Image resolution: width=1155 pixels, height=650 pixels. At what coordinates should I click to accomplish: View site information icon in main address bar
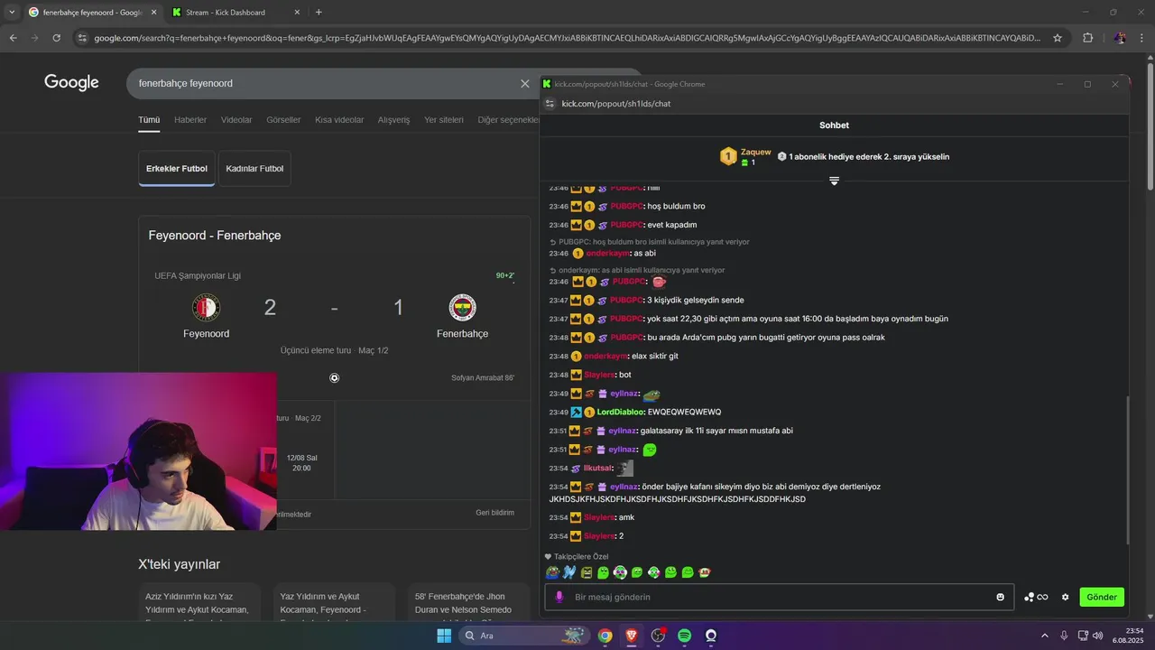click(x=82, y=38)
